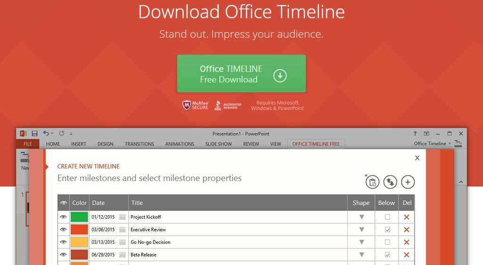Delete the Beta Release milestone
This screenshot has height=265, width=483.
point(407,255)
